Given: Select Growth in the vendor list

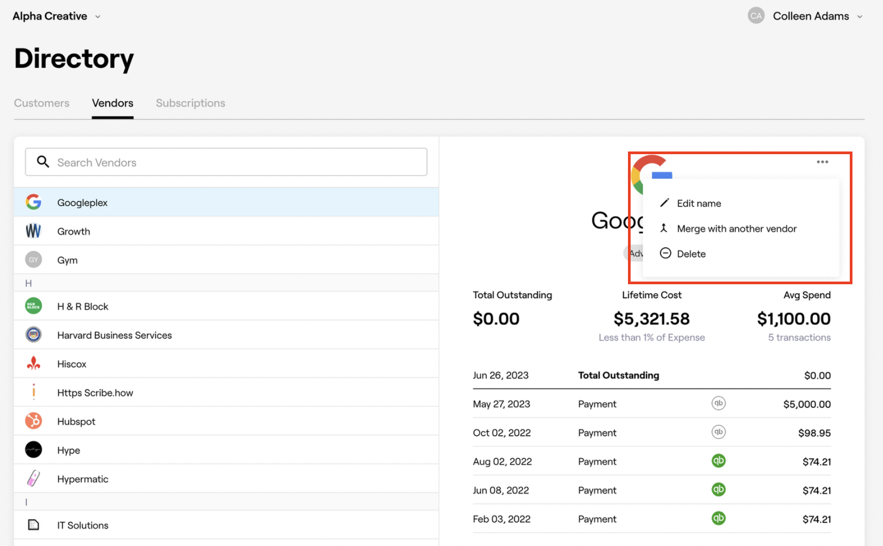Looking at the screenshot, I should click(x=226, y=231).
